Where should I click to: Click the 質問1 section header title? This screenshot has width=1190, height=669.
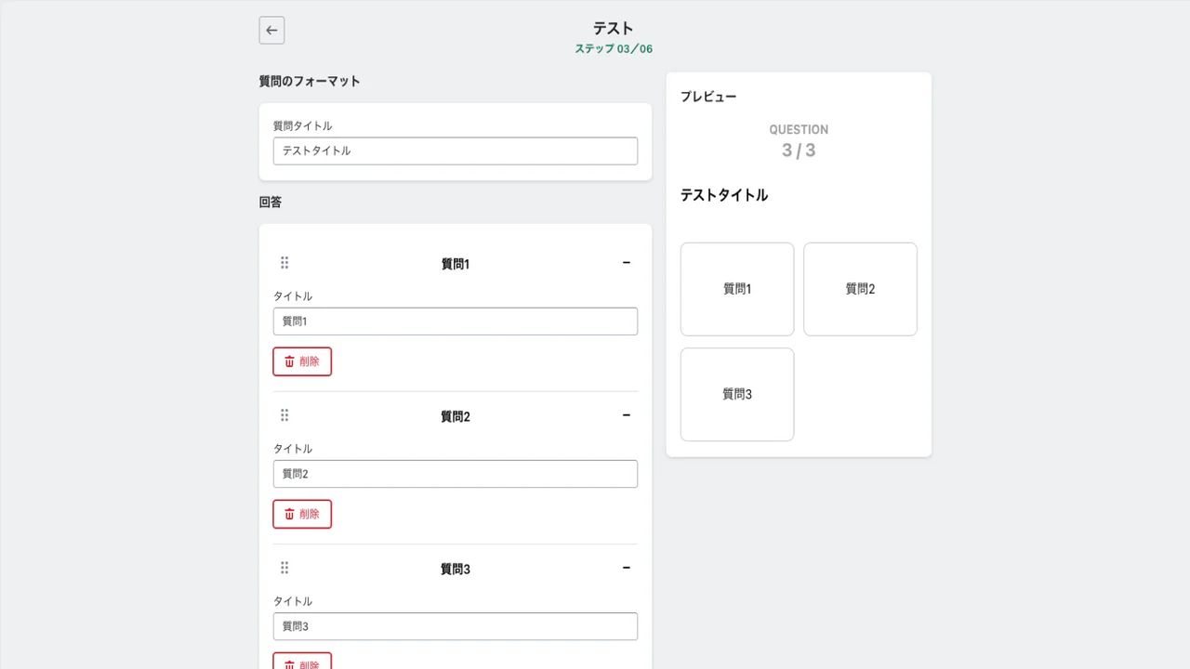tap(456, 264)
